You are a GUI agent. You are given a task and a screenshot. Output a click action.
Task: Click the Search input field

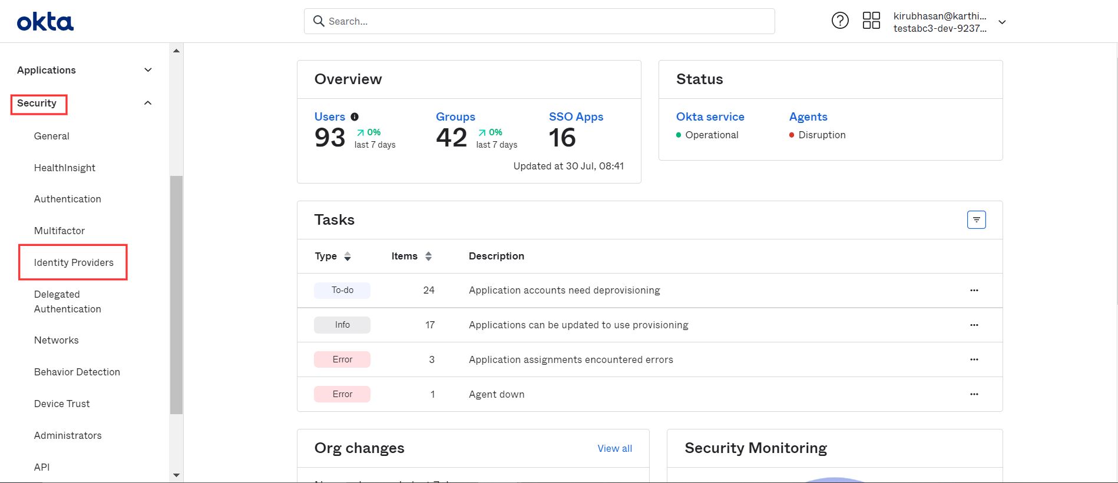[x=539, y=21]
